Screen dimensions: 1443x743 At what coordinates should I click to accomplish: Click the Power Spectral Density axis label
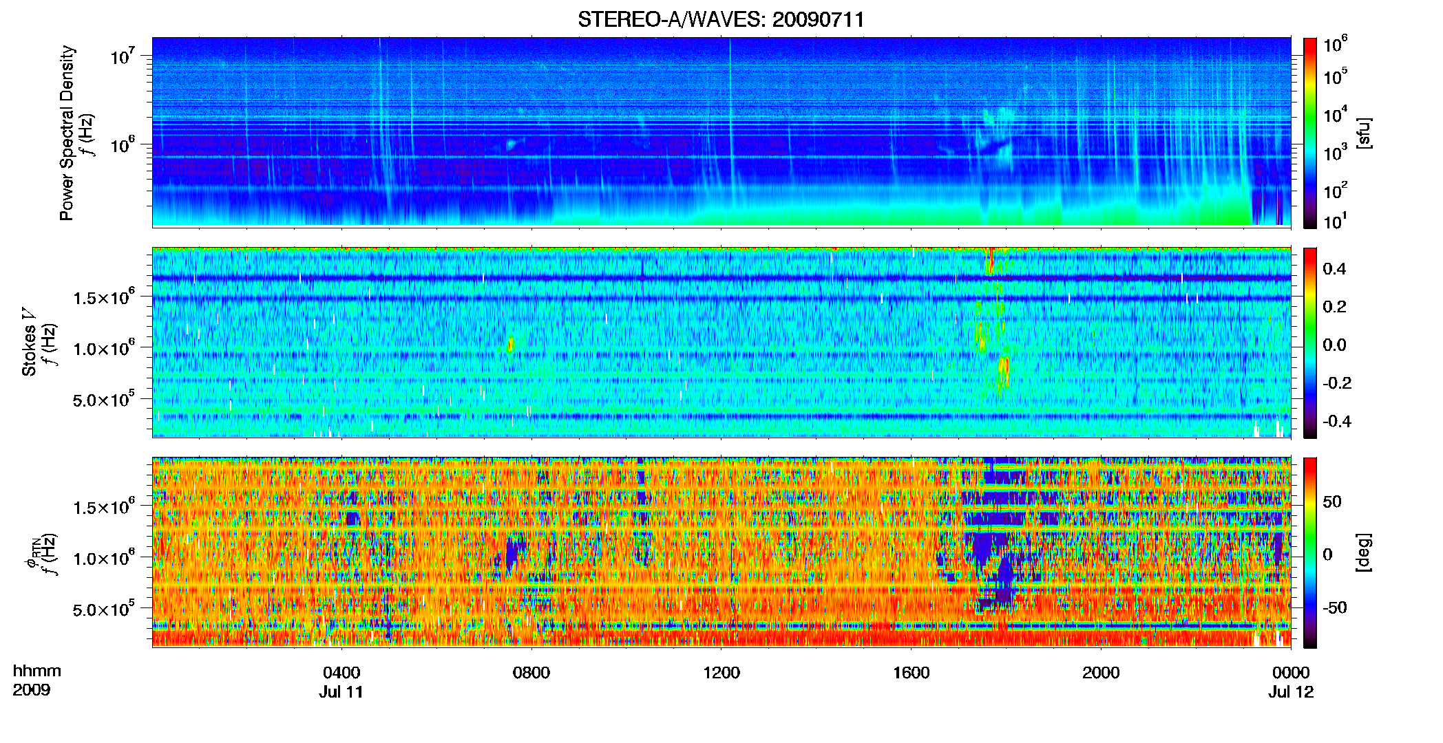pyautogui.click(x=67, y=133)
